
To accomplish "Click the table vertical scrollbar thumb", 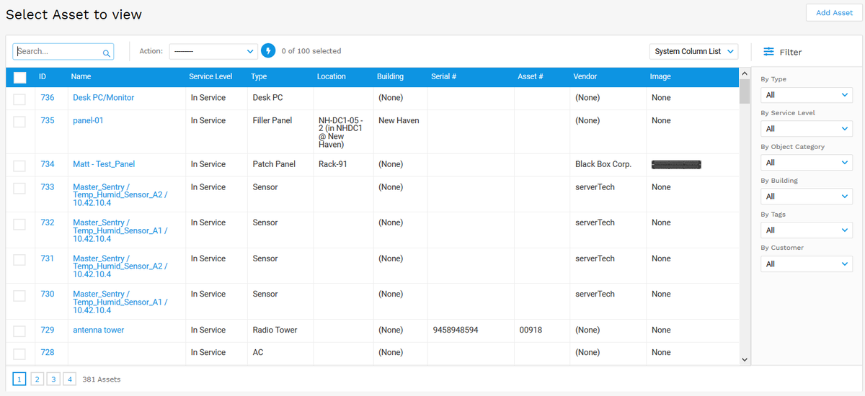I will tap(745, 91).
